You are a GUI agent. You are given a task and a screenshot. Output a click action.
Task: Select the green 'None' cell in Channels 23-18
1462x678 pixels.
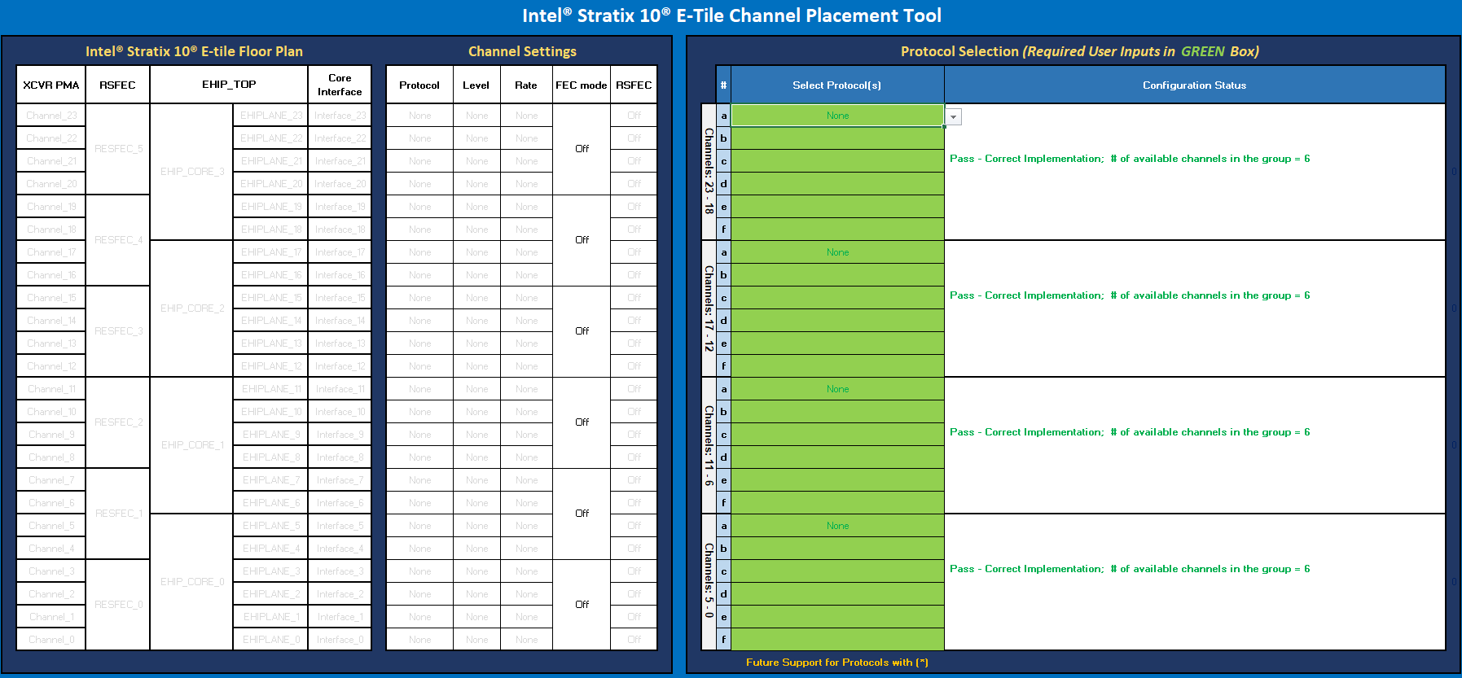(x=837, y=116)
